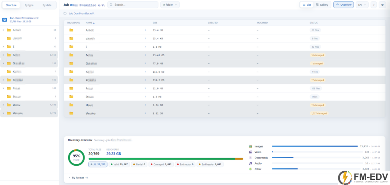Switch to the By date tab
This screenshot has height=185, width=390.
[47, 5]
